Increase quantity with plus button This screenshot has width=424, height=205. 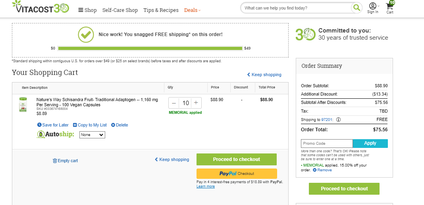point(196,103)
